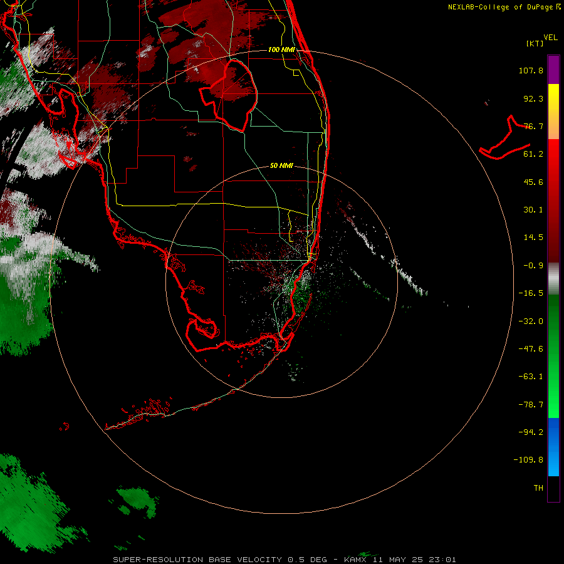The width and height of the screenshot is (564, 564).
Task: Click the [KT] units label
Action: pos(535,43)
